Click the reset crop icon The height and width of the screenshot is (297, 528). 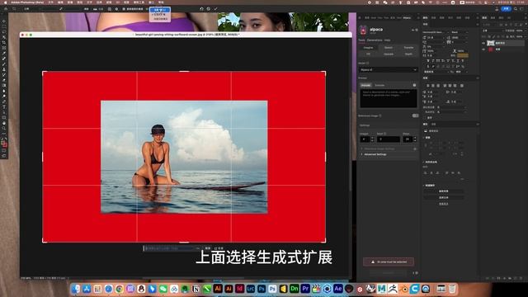pos(201,9)
